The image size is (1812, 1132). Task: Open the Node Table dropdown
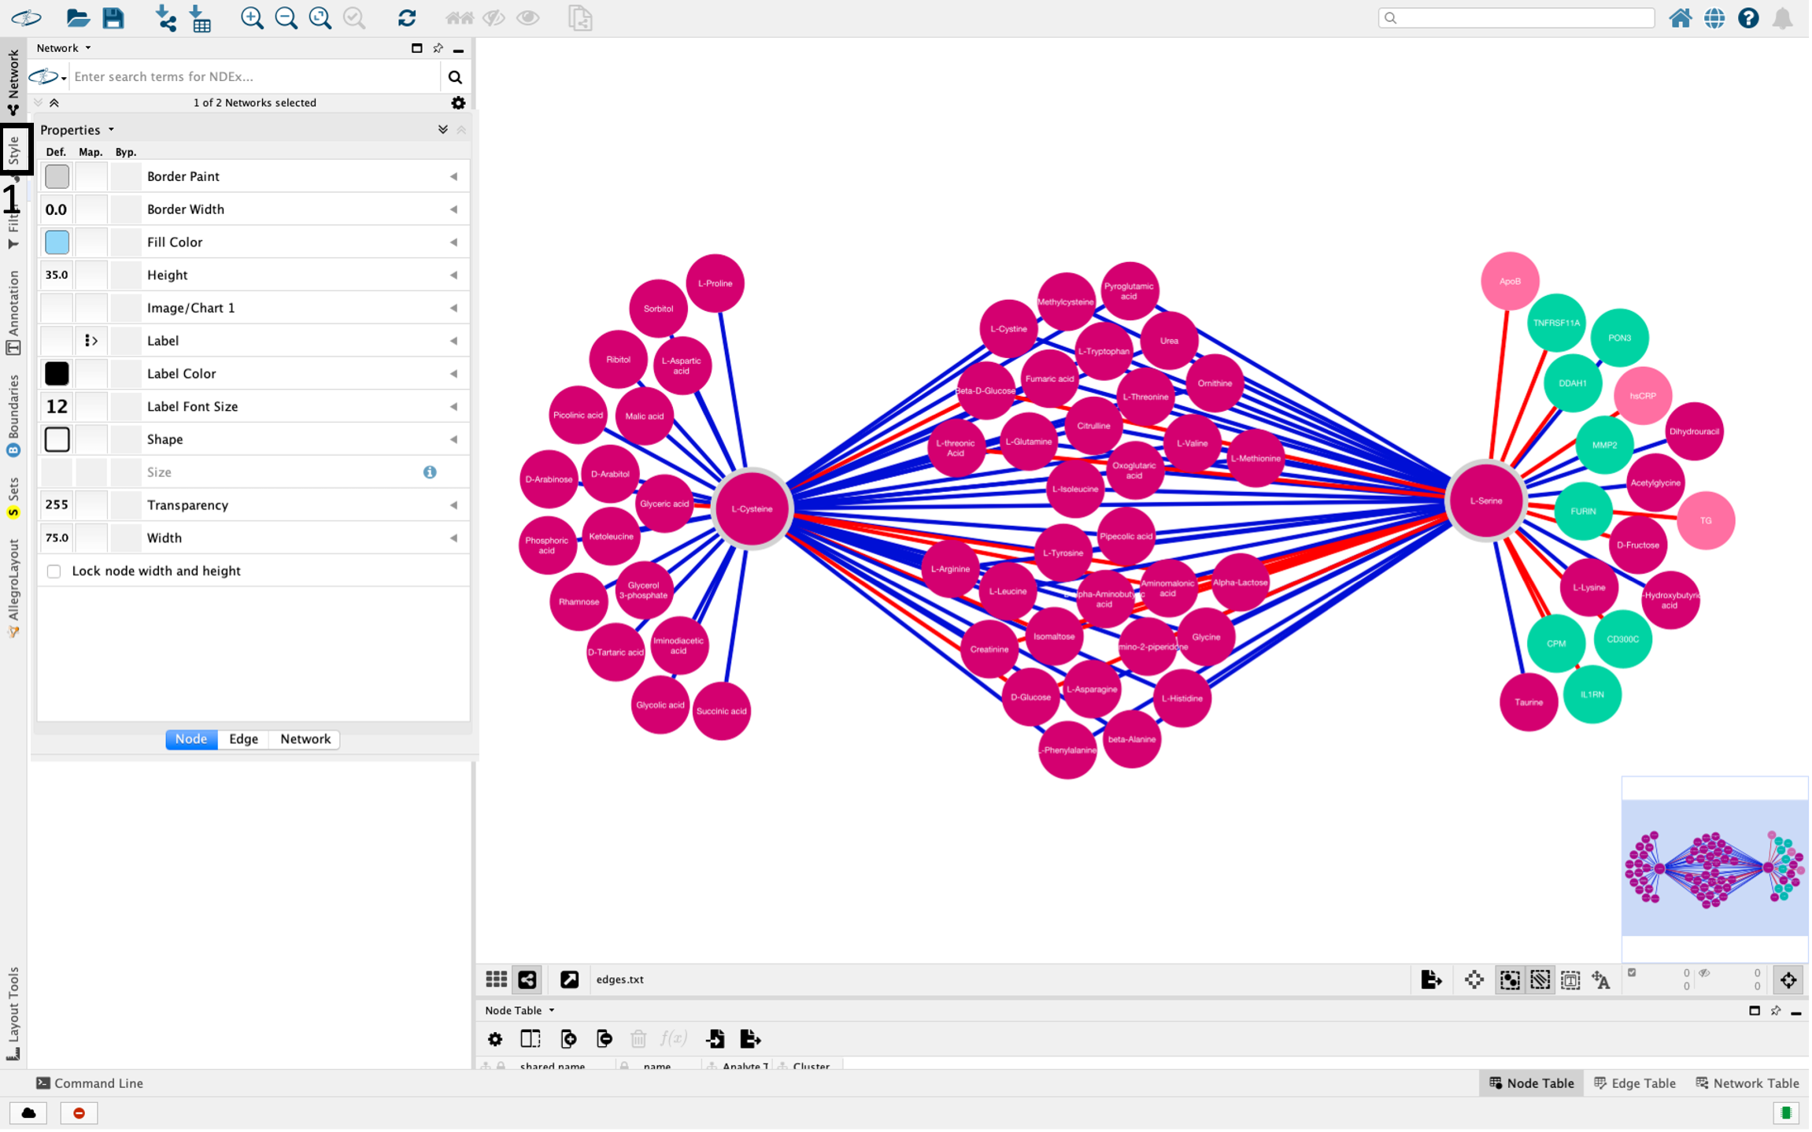click(x=520, y=1012)
